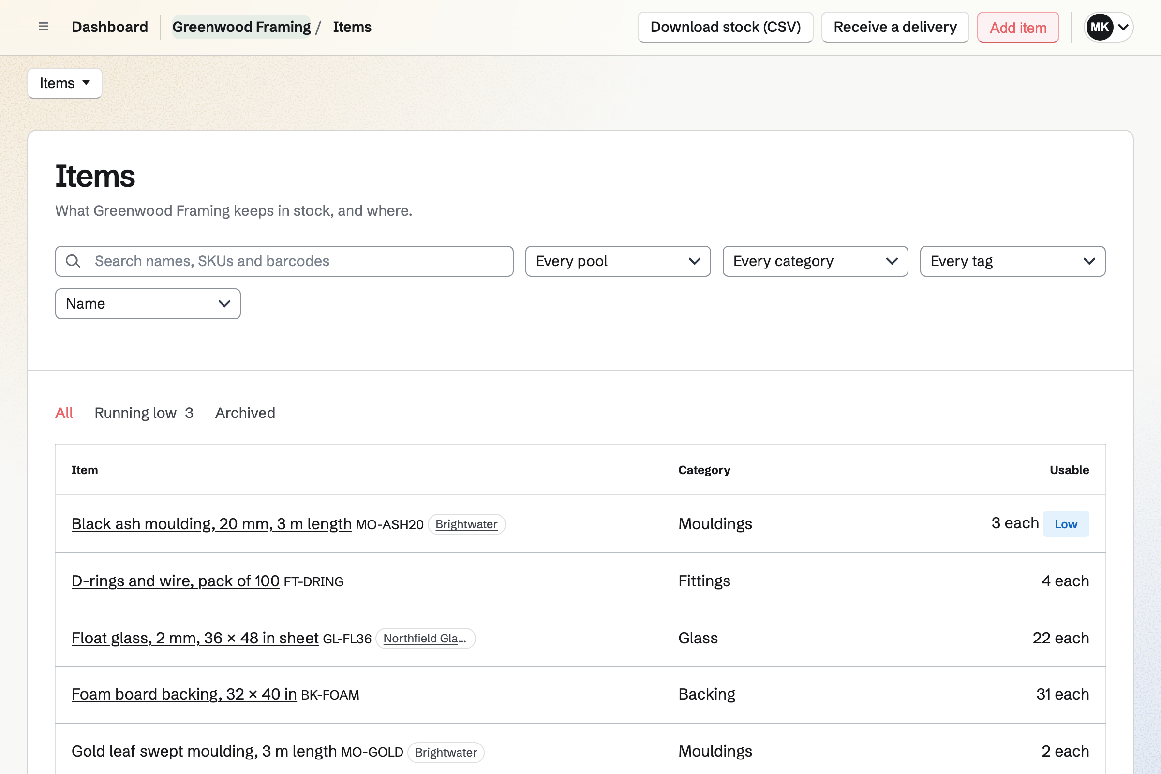Click the Low stock badge

[1066, 524]
